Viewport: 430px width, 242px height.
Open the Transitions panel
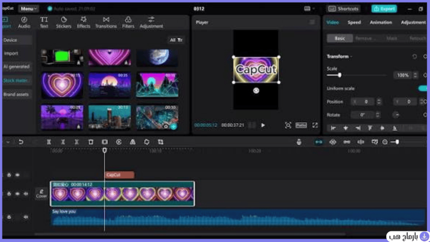pyautogui.click(x=106, y=22)
